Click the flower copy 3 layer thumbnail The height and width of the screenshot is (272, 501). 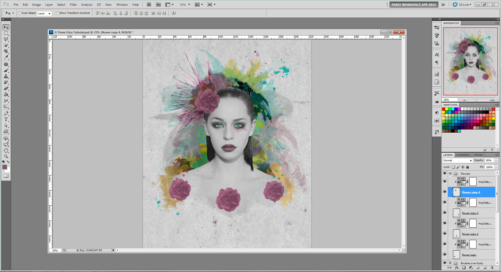pyautogui.click(x=456, y=213)
